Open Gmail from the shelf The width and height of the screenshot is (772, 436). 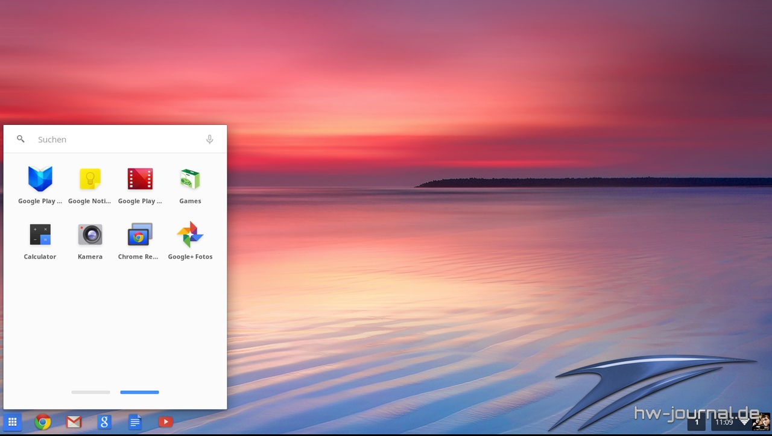coord(74,422)
